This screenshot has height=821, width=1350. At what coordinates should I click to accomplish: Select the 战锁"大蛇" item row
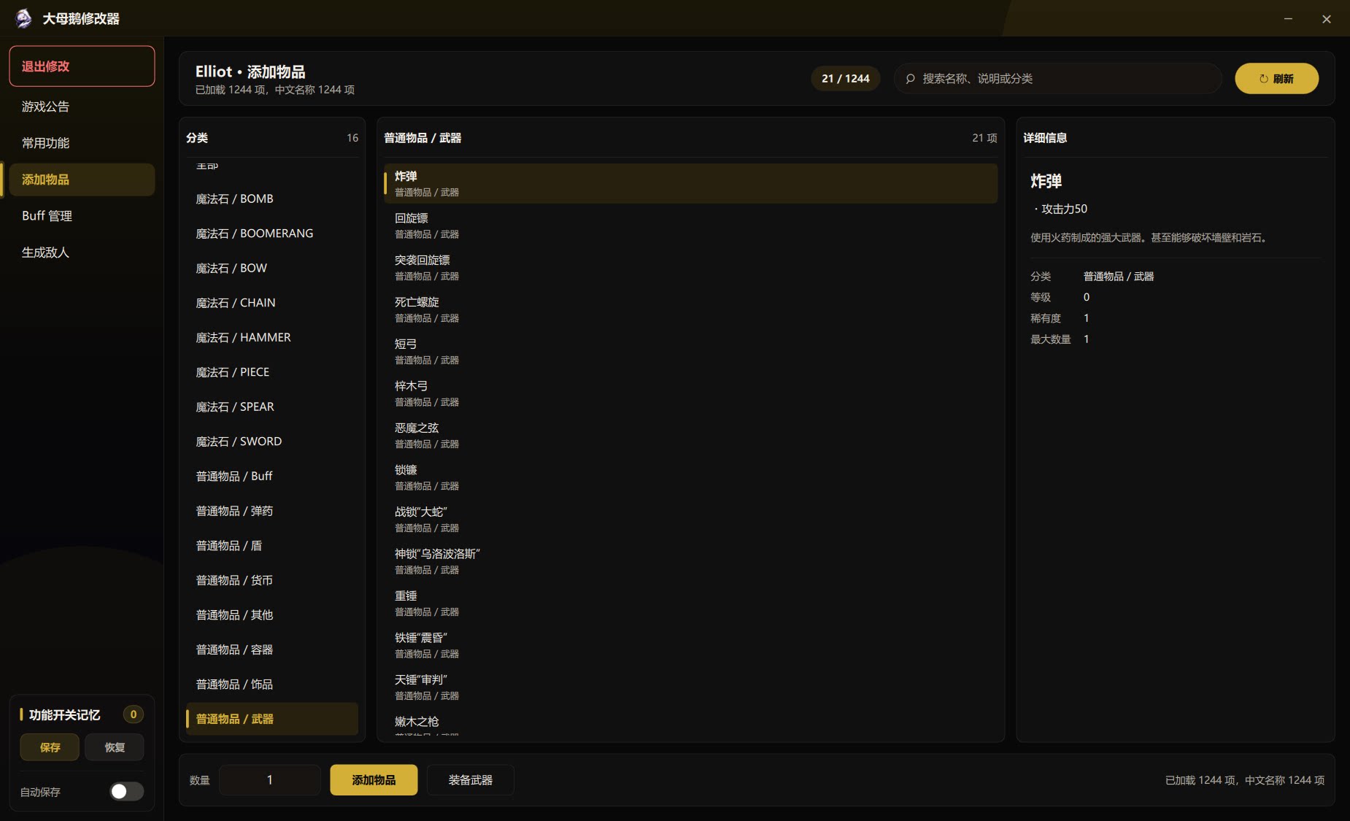pos(690,519)
